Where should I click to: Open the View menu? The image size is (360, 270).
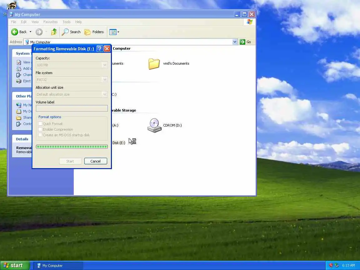(x=35, y=22)
